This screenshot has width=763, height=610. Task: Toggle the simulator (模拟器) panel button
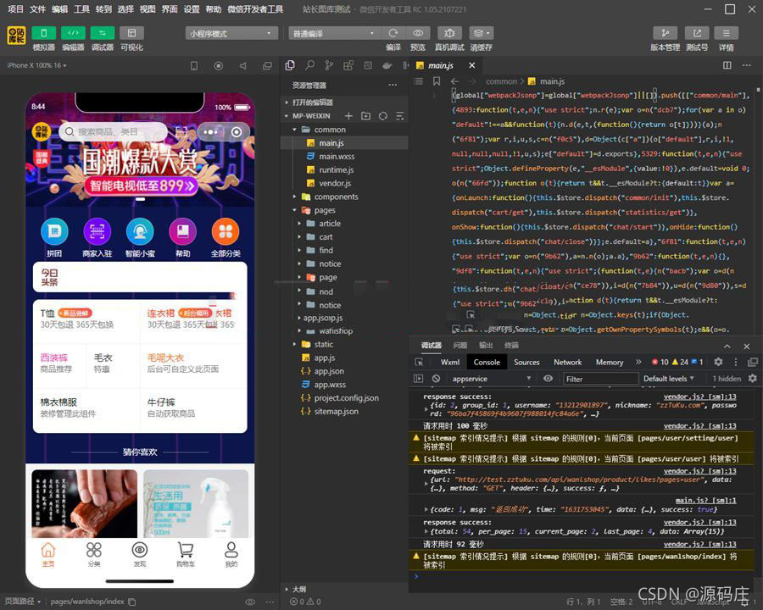[x=43, y=33]
